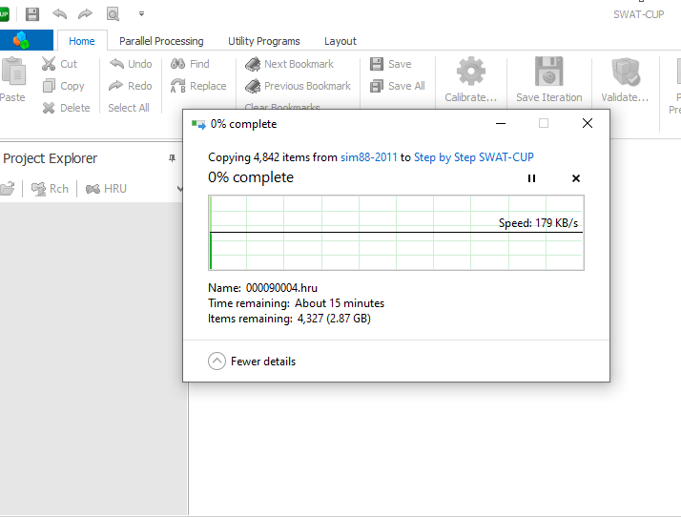Open Find with the binoculars icon

point(190,64)
